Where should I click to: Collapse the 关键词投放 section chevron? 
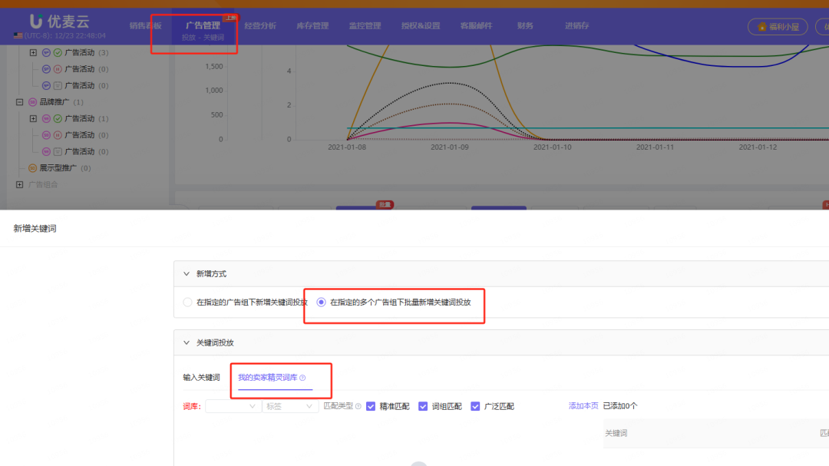tap(186, 342)
